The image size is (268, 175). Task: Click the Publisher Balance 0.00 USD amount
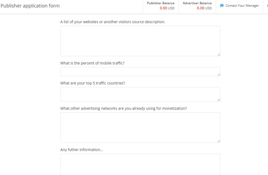point(167,8)
